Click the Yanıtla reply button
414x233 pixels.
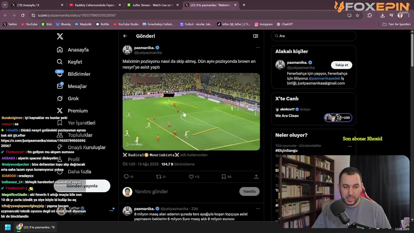pyautogui.click(x=249, y=191)
